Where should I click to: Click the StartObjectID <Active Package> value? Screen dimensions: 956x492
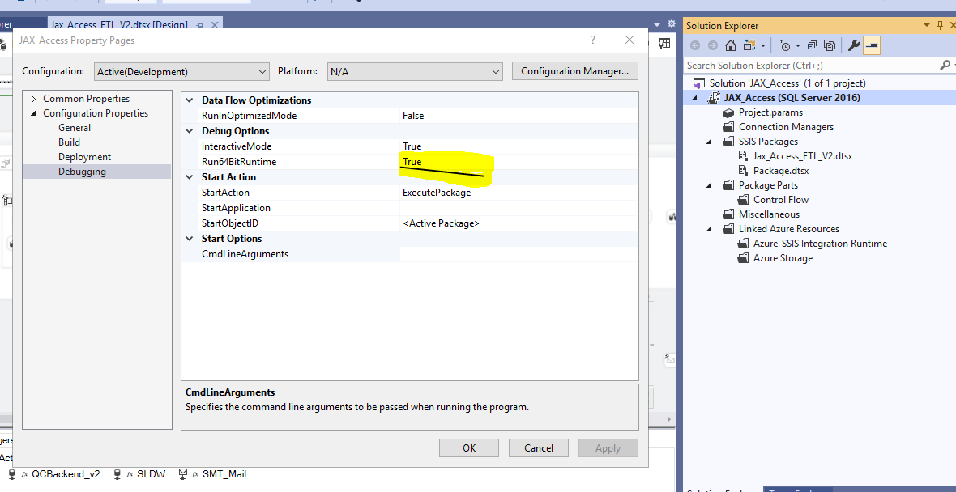pyautogui.click(x=519, y=223)
